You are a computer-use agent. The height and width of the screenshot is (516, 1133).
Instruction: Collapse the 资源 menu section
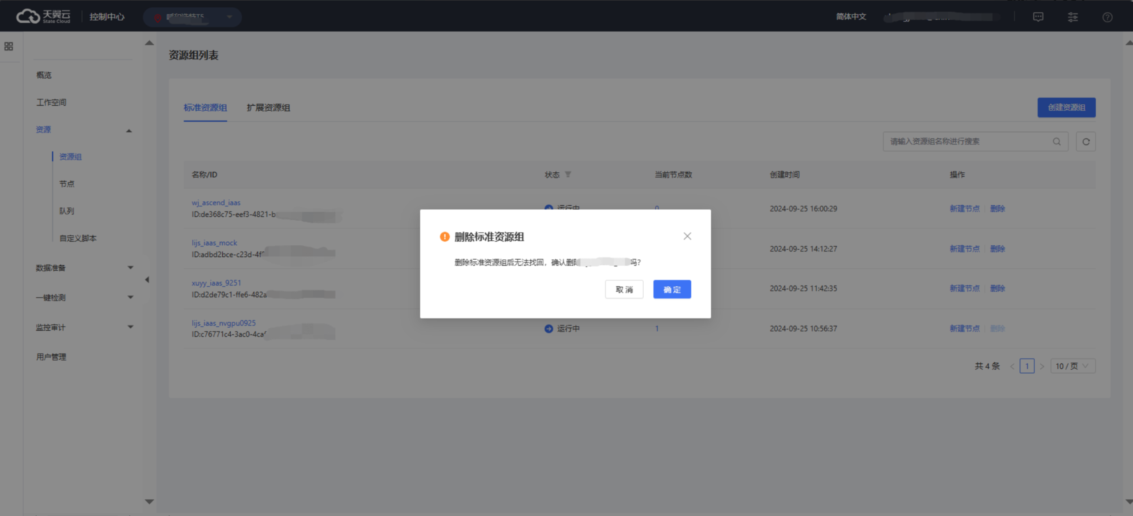(129, 131)
